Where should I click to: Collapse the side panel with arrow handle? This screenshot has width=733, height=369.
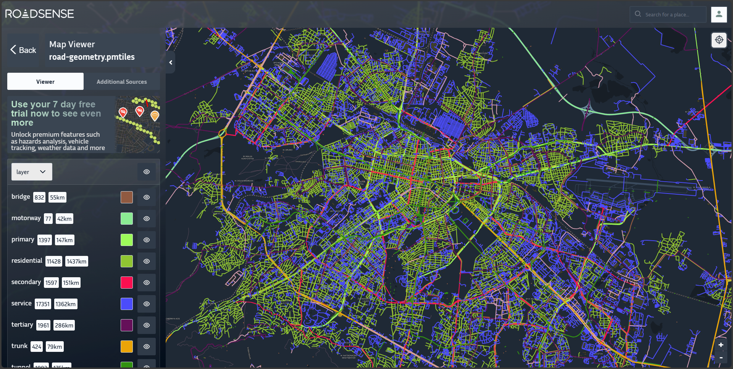pos(171,62)
